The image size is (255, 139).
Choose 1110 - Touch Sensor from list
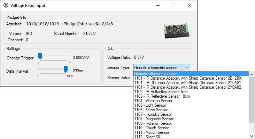tap(191, 128)
